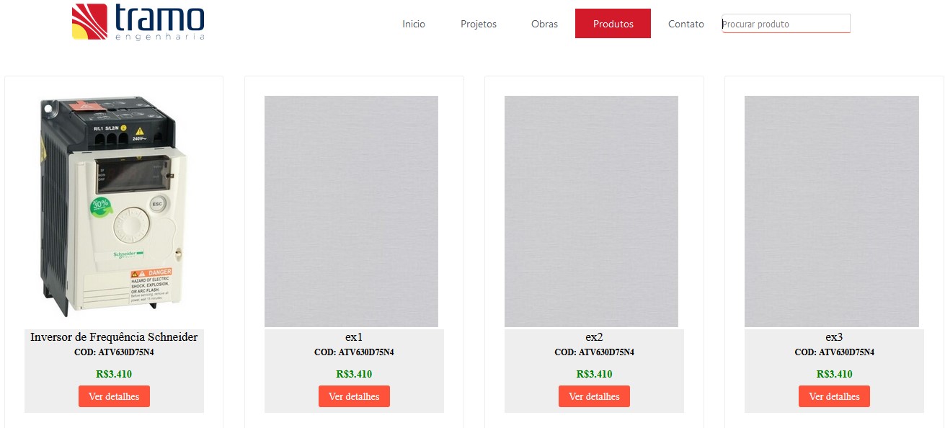Image resolution: width=945 pixels, height=428 pixels.
Task: Click the ex1 product title
Action: [x=354, y=337]
